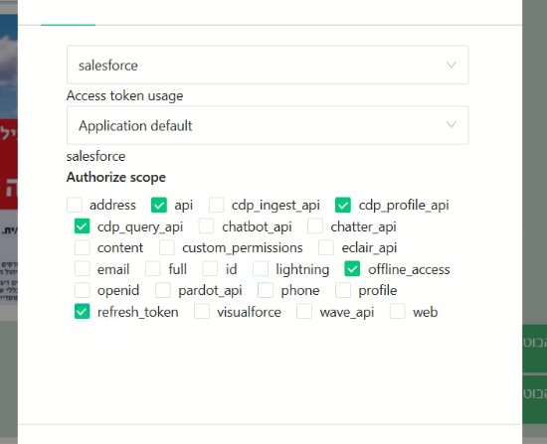Select the email scope checkbox
Image resolution: width=547 pixels, height=444 pixels.
click(82, 269)
